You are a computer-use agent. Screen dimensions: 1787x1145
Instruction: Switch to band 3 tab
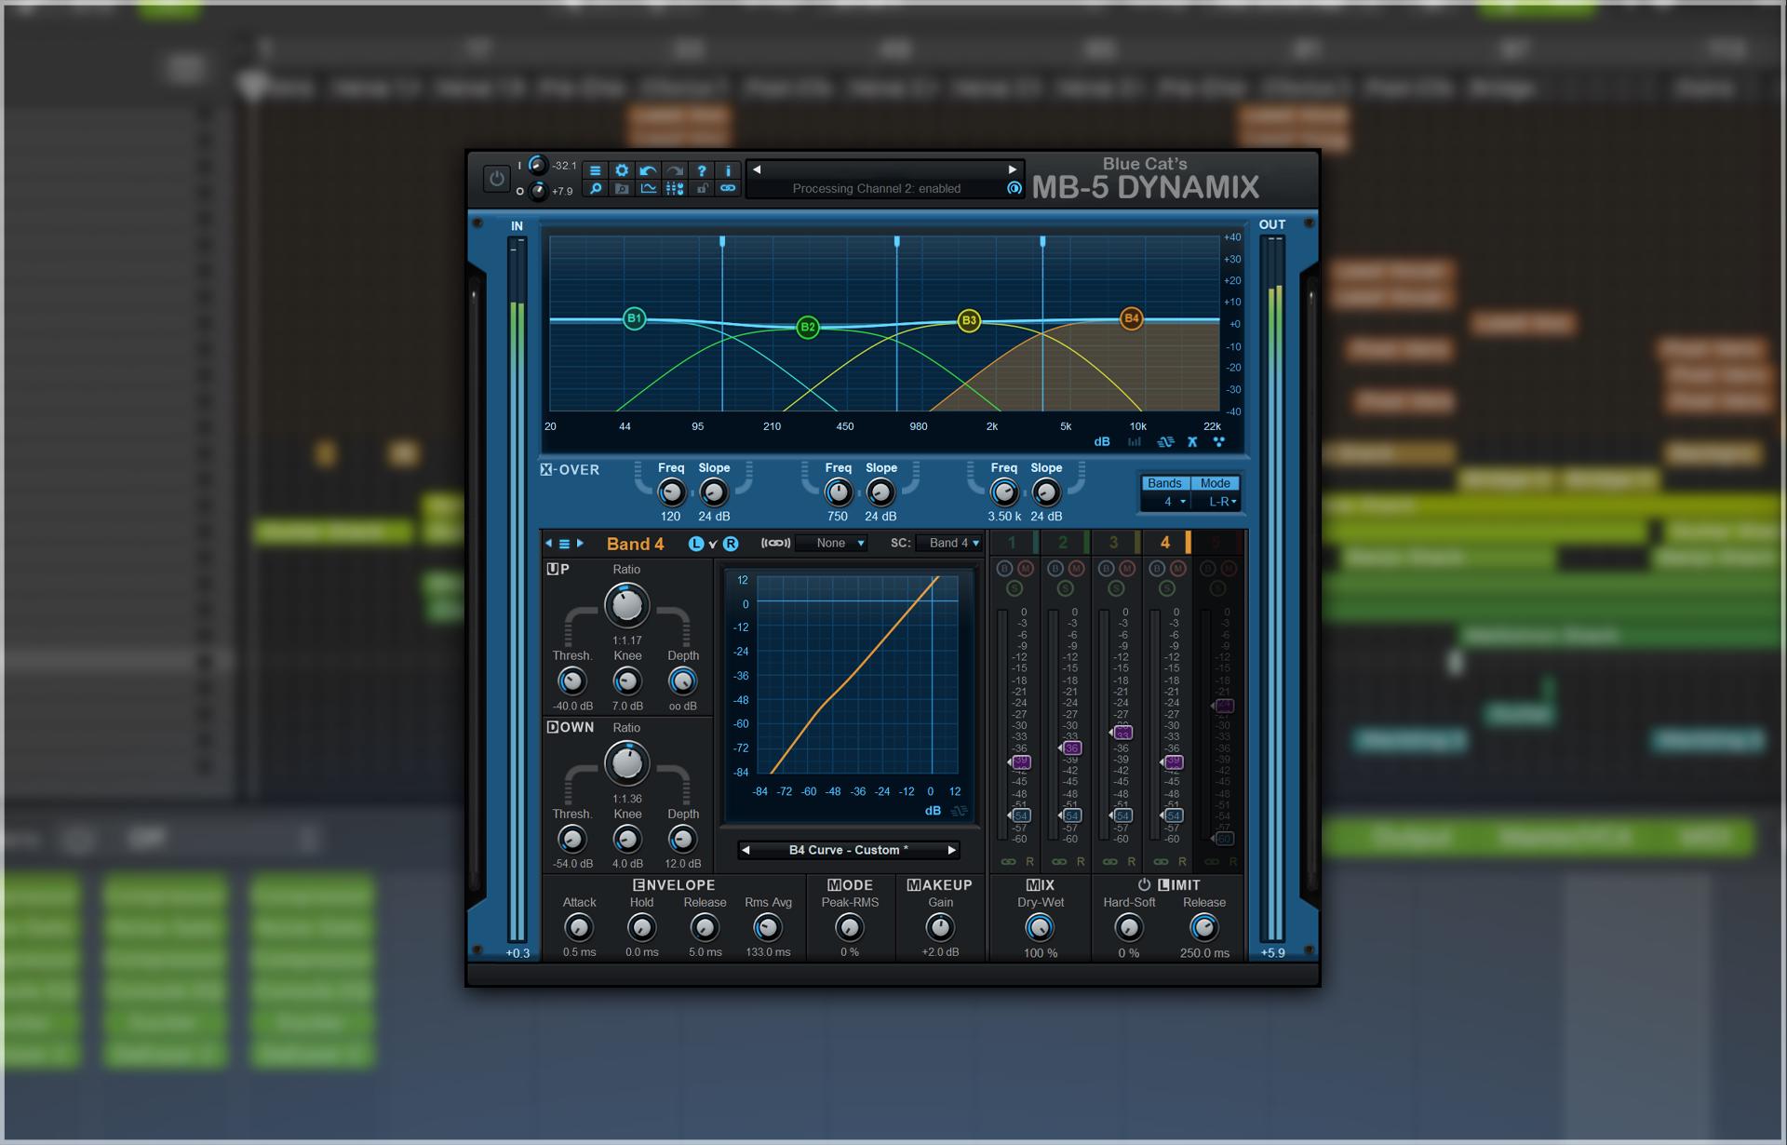pos(1116,543)
